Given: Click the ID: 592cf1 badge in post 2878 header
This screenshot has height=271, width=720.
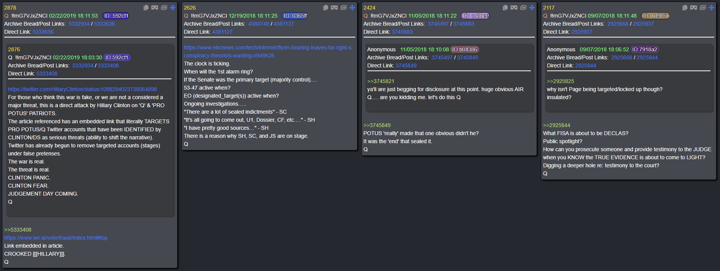Looking at the screenshot, I should [116, 16].
